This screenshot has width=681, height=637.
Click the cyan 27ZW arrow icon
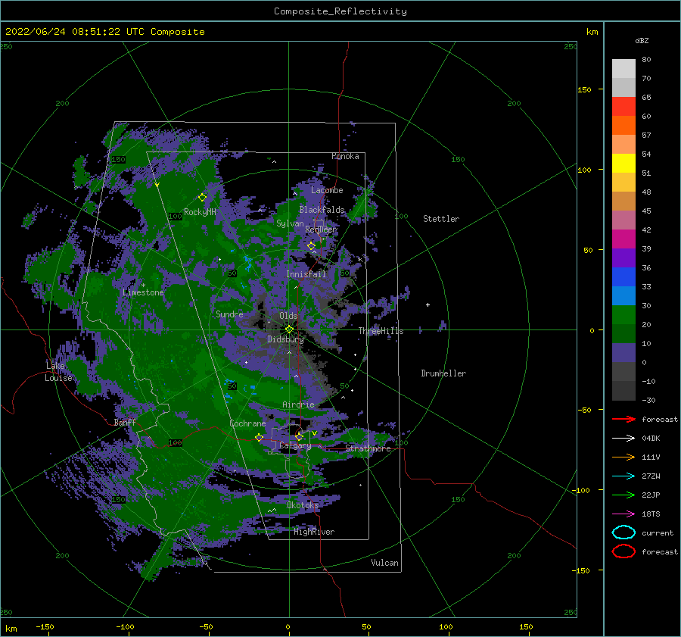(x=623, y=476)
